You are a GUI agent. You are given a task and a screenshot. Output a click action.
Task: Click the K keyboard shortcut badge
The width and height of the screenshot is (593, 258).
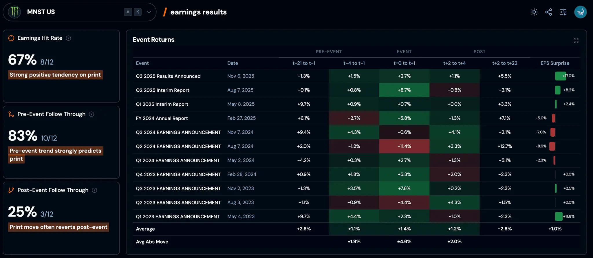(138, 12)
